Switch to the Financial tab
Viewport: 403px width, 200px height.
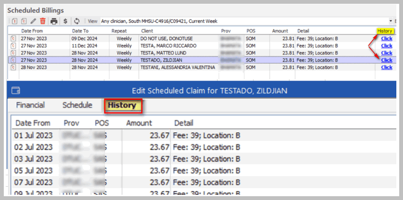[x=30, y=105]
